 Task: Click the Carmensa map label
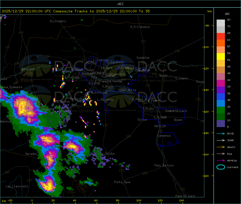[x=164, y=136]
